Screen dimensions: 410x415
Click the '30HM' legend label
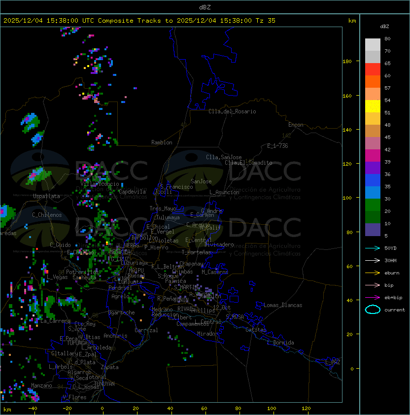(390, 260)
